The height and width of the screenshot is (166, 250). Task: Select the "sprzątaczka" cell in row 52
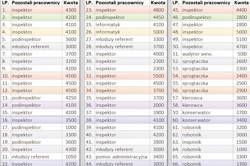[x=195, y=61]
